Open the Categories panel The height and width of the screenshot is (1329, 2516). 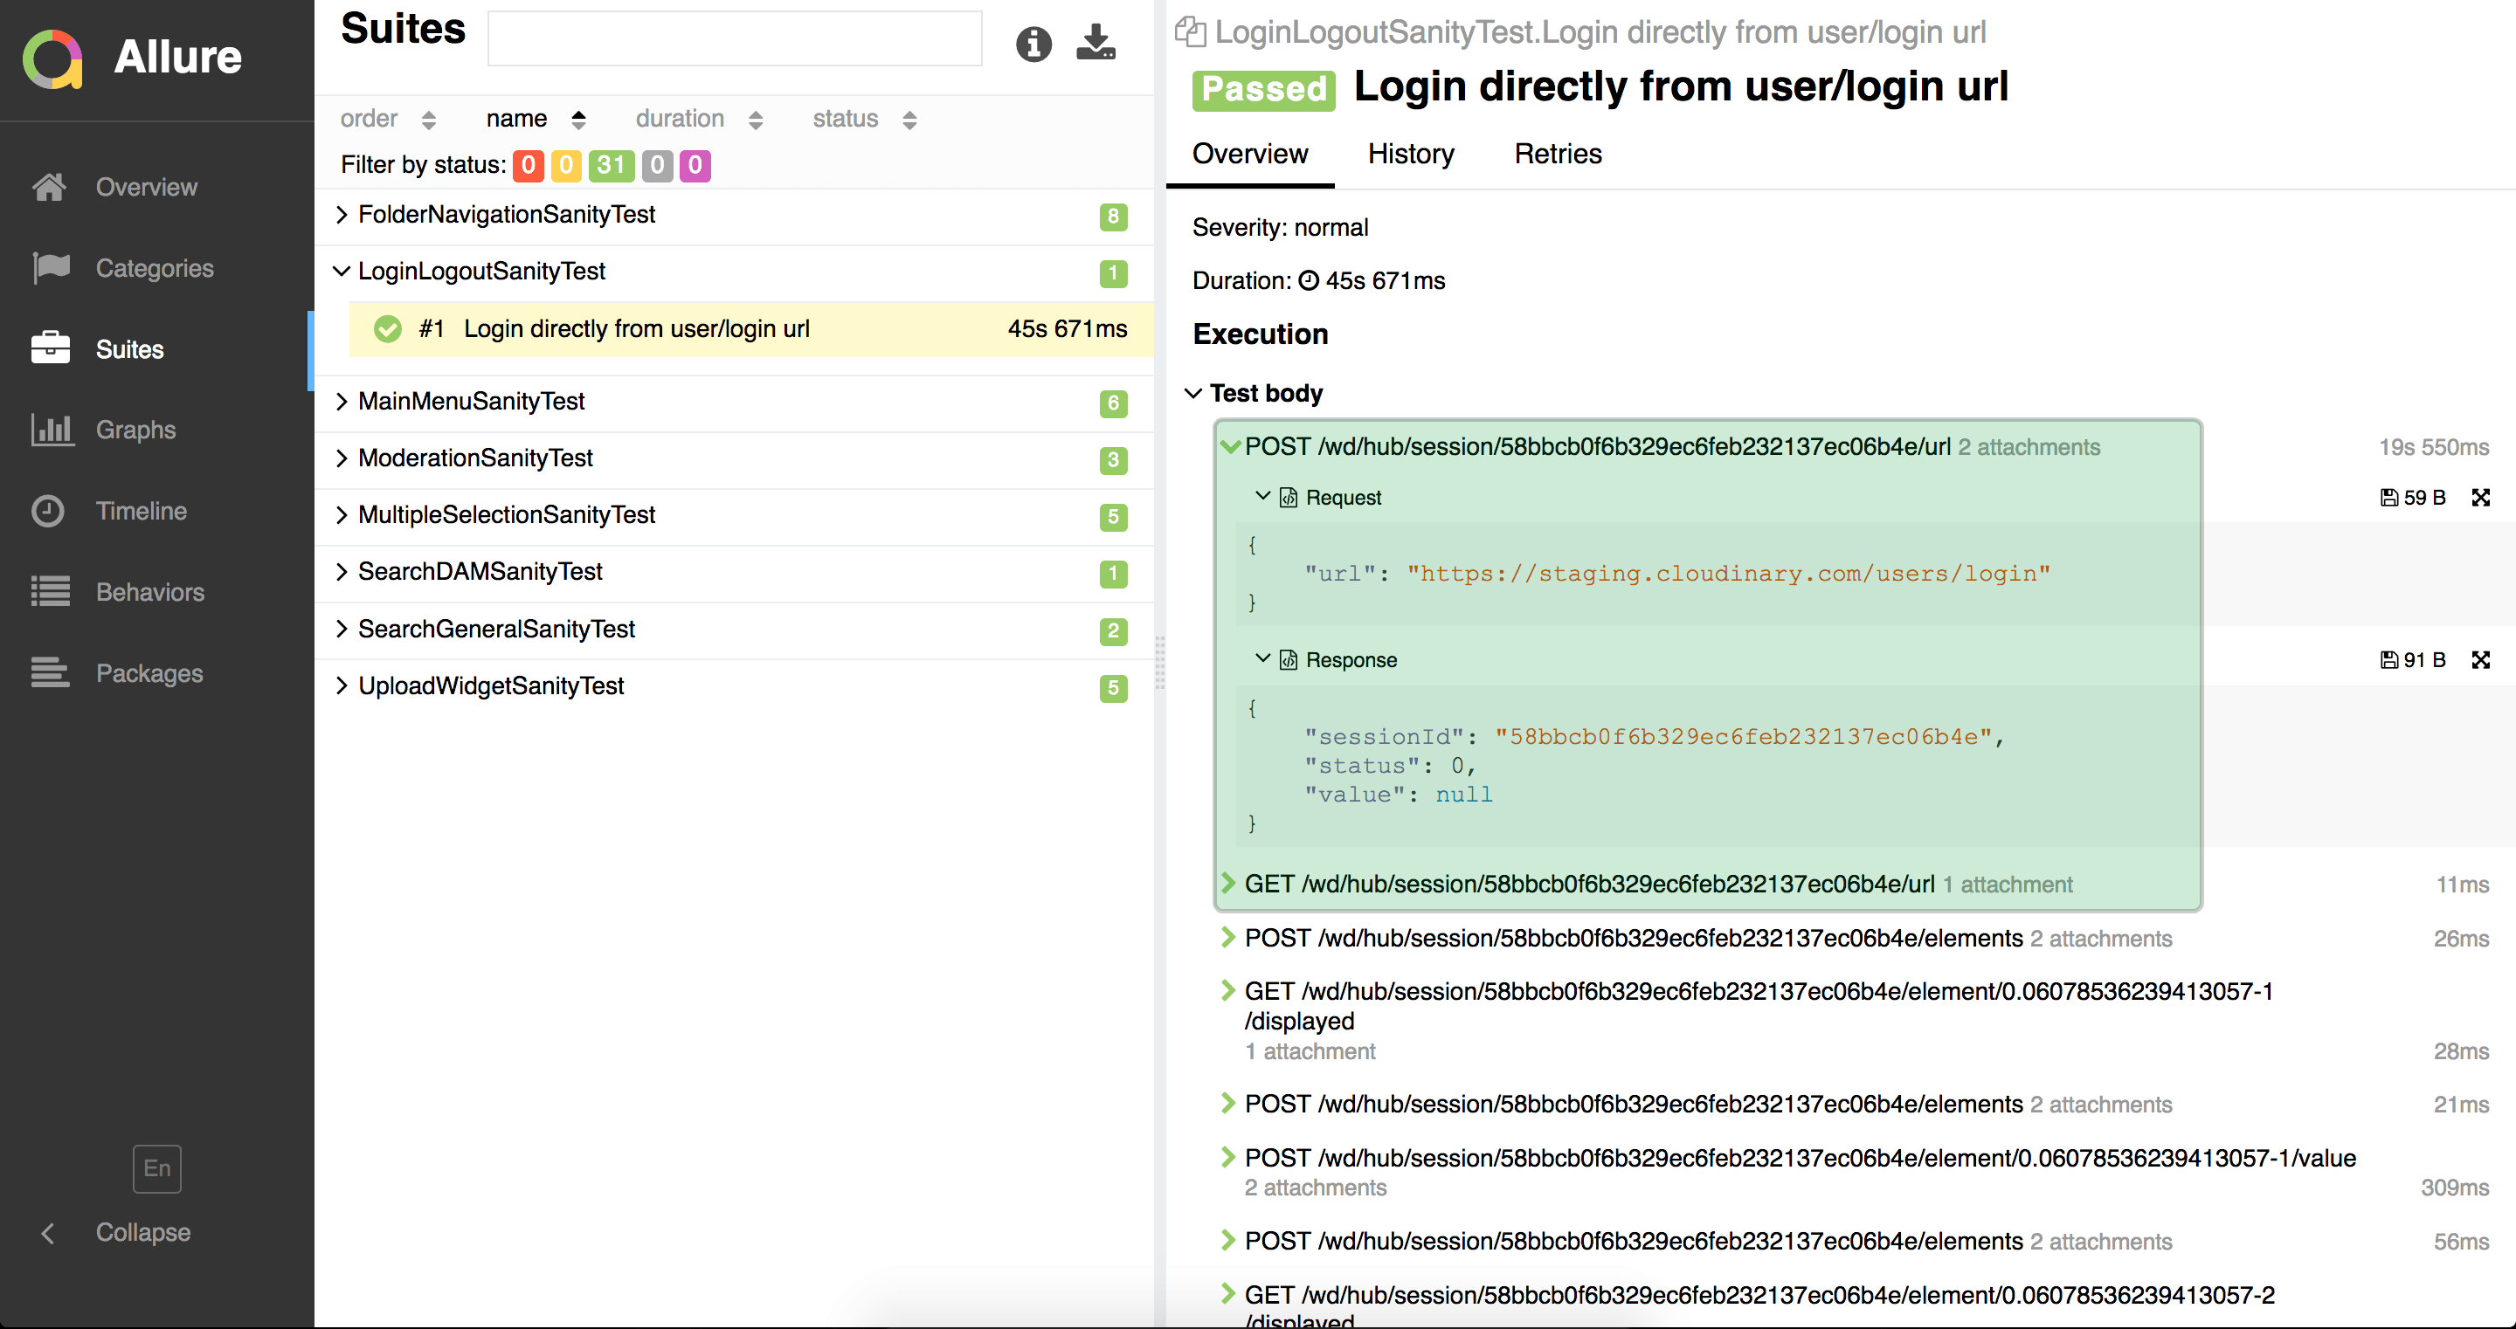click(x=155, y=268)
